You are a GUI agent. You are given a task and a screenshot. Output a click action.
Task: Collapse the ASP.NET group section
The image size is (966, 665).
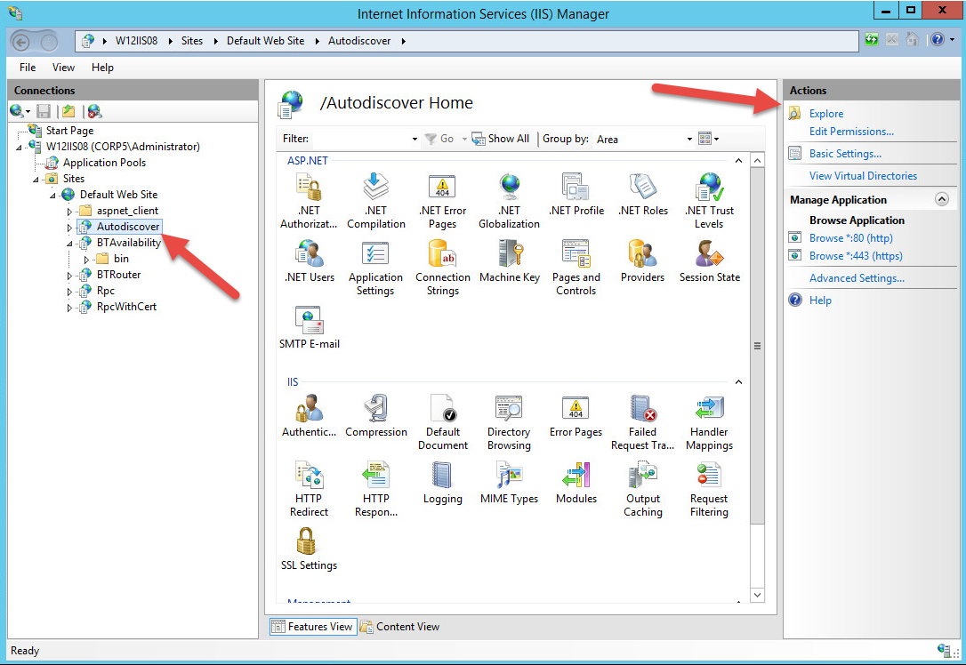(738, 161)
